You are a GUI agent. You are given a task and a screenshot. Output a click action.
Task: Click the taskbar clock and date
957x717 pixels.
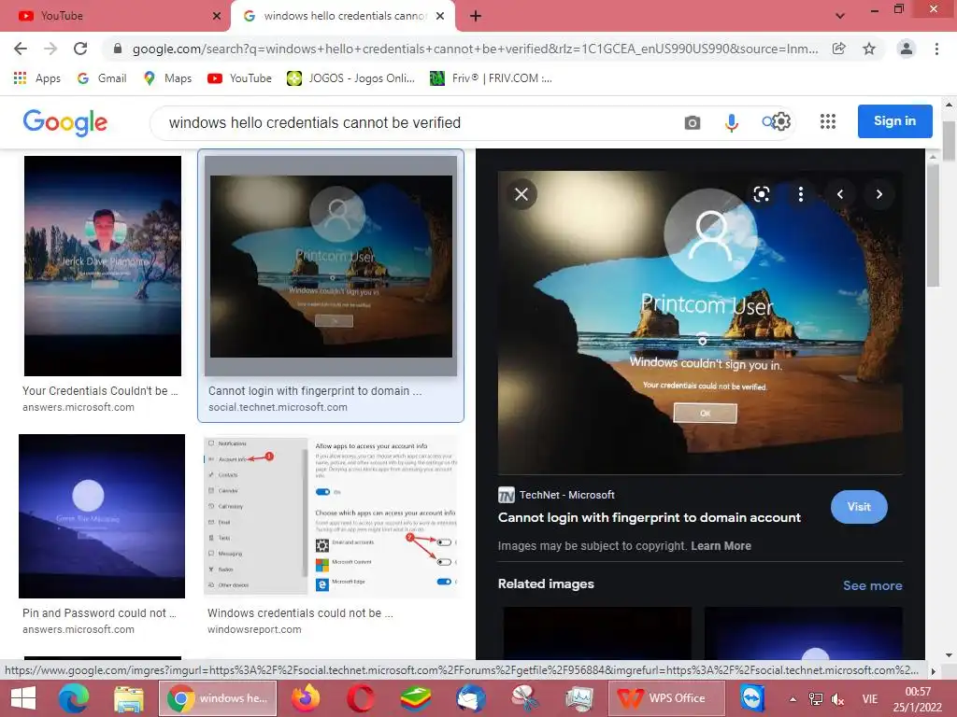[x=918, y=699]
